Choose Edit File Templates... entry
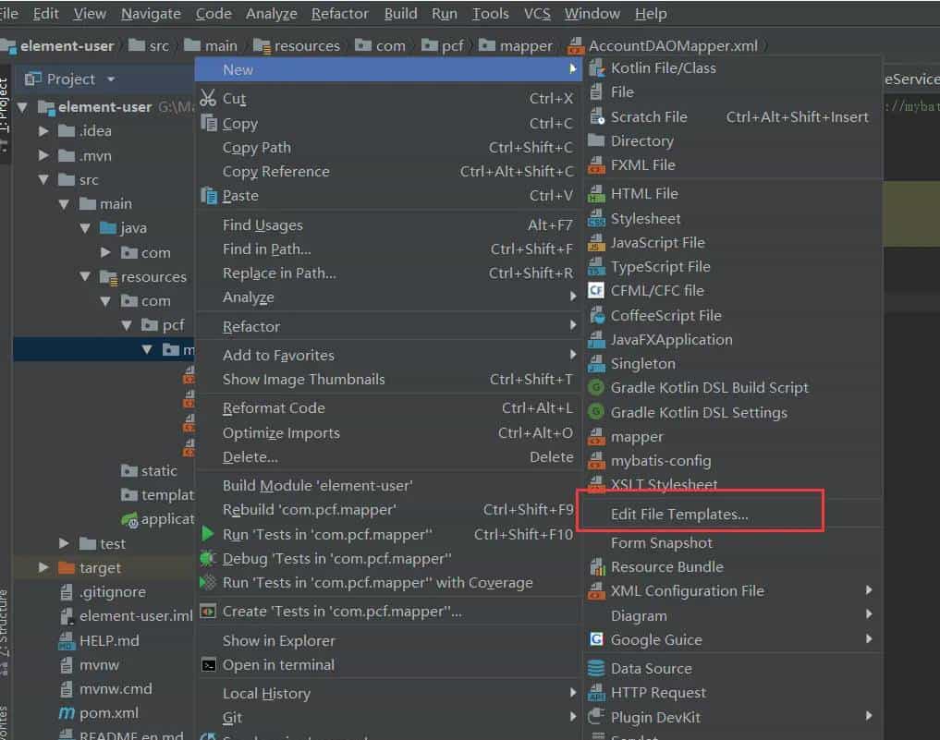The height and width of the screenshot is (740, 940). [679, 515]
